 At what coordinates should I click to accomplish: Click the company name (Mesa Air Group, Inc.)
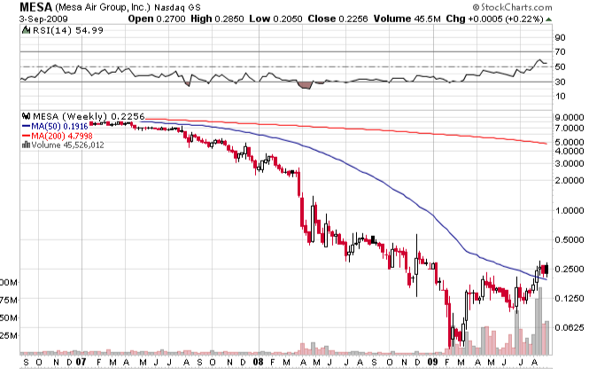click(103, 7)
